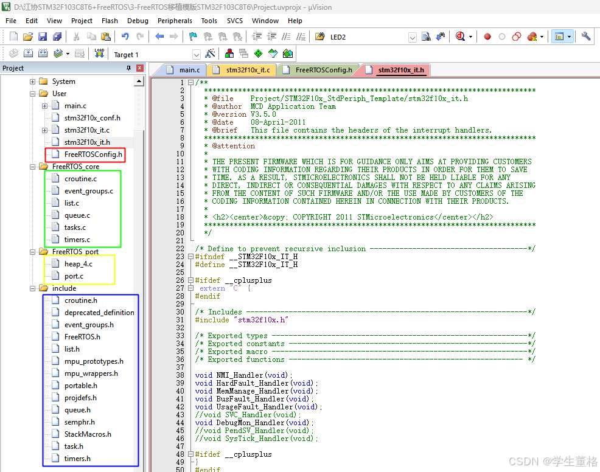
Task: Click the Incremental Find icon
Action: (441, 36)
